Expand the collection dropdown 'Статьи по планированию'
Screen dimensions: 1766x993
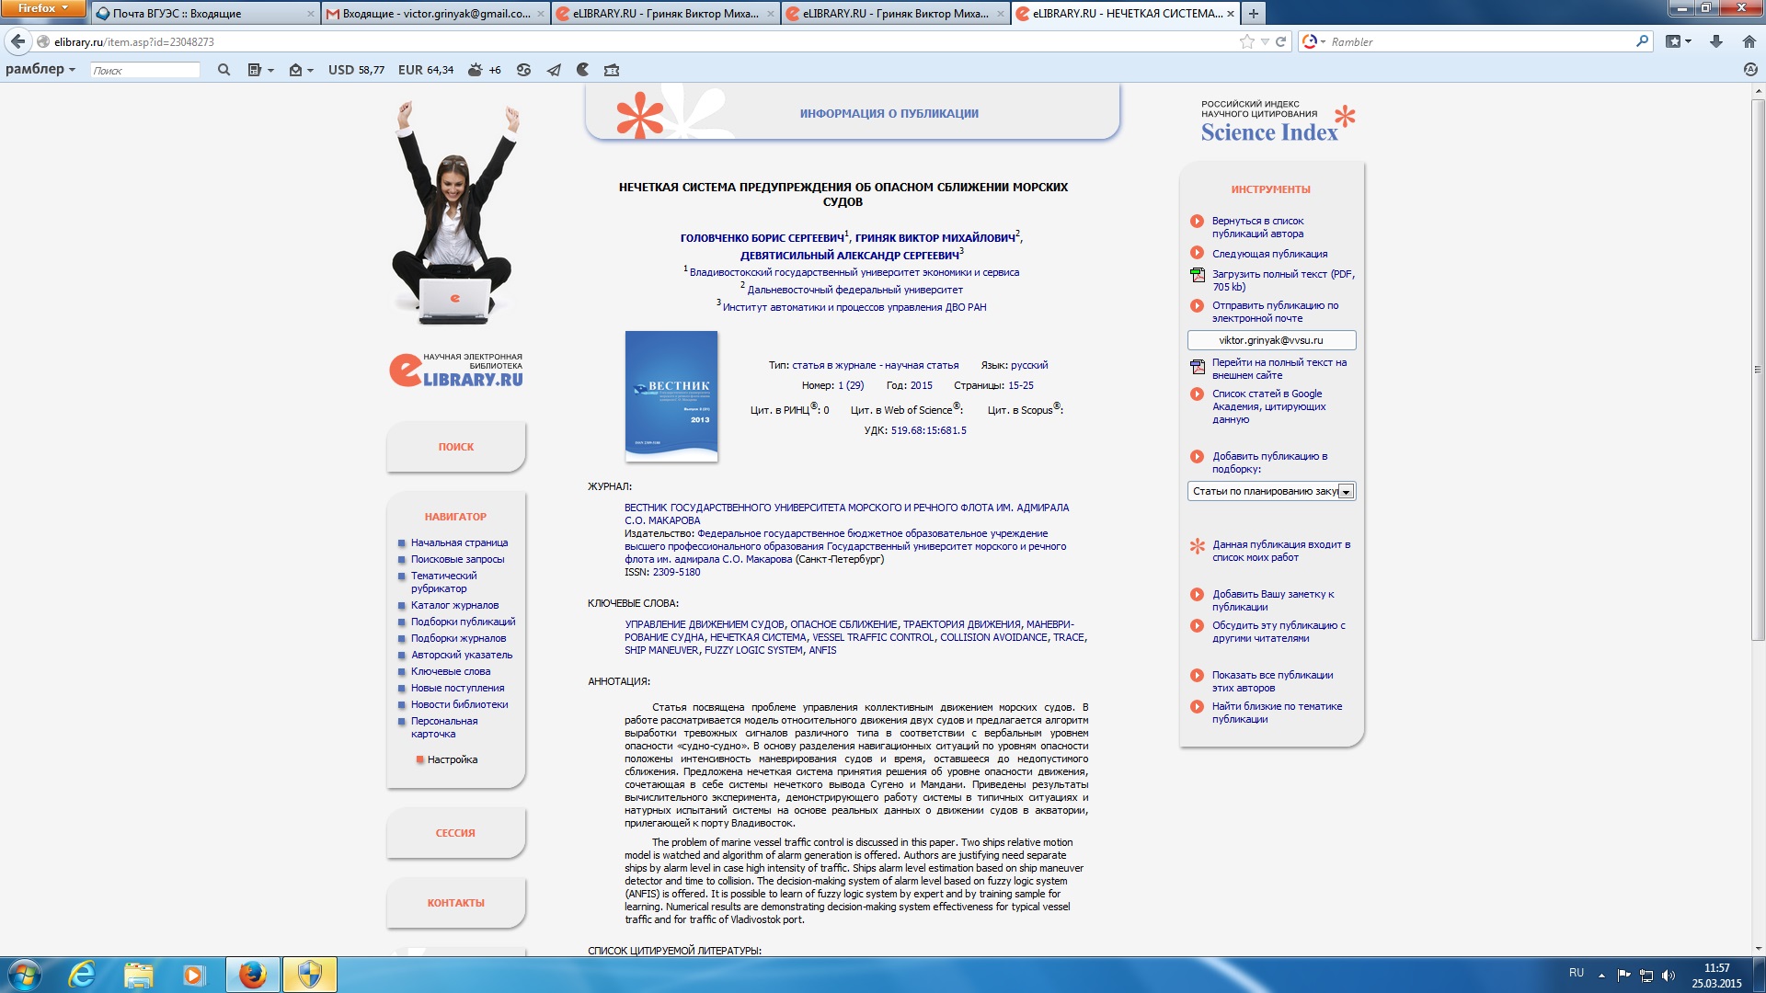click(x=1345, y=492)
